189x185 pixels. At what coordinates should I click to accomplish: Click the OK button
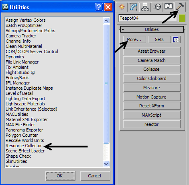point(60,176)
